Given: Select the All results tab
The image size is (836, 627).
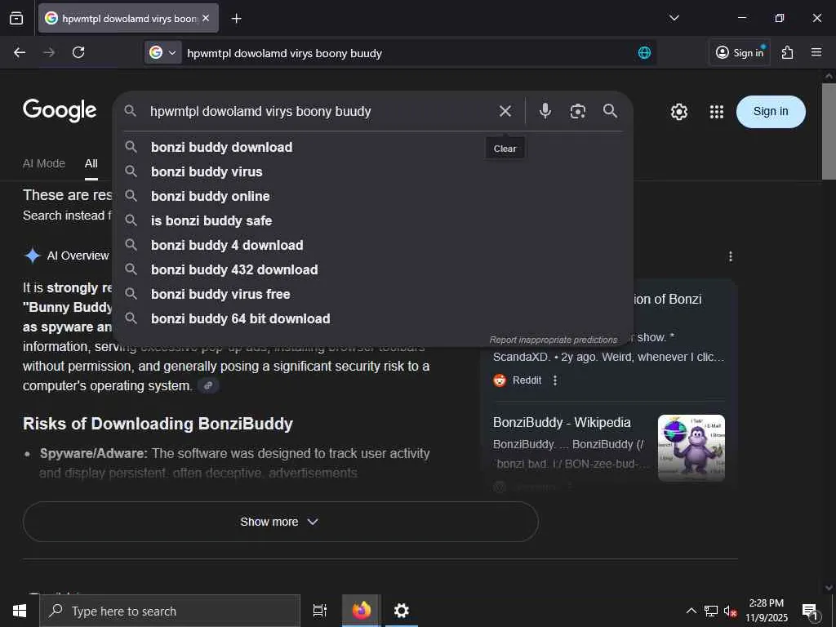Looking at the screenshot, I should pos(91,163).
